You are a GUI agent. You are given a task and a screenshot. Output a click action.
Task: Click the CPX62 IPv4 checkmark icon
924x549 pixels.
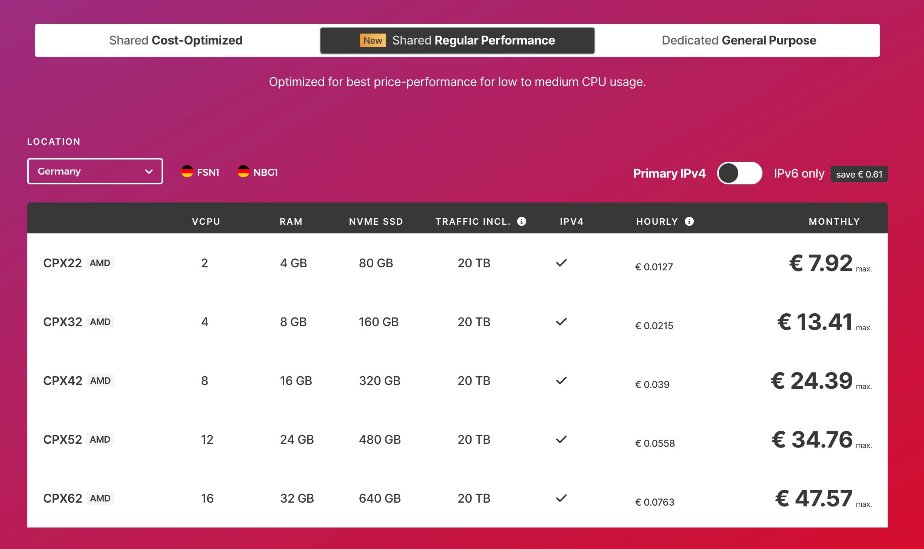click(x=561, y=498)
